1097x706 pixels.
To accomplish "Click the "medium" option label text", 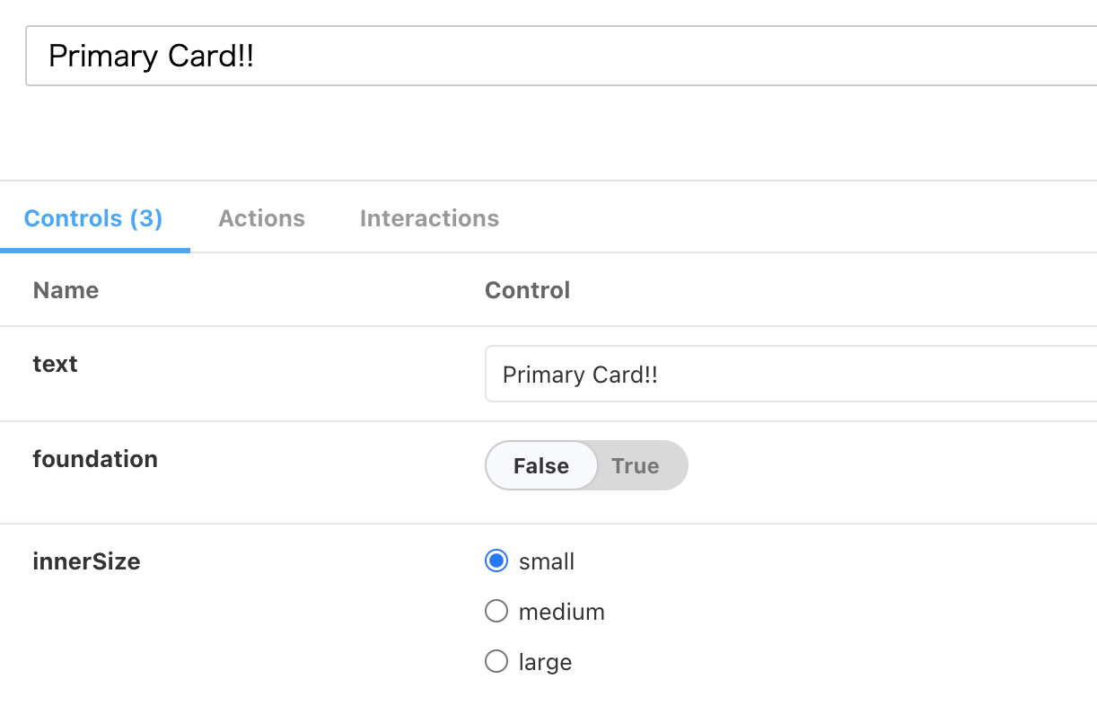I will coord(562,612).
